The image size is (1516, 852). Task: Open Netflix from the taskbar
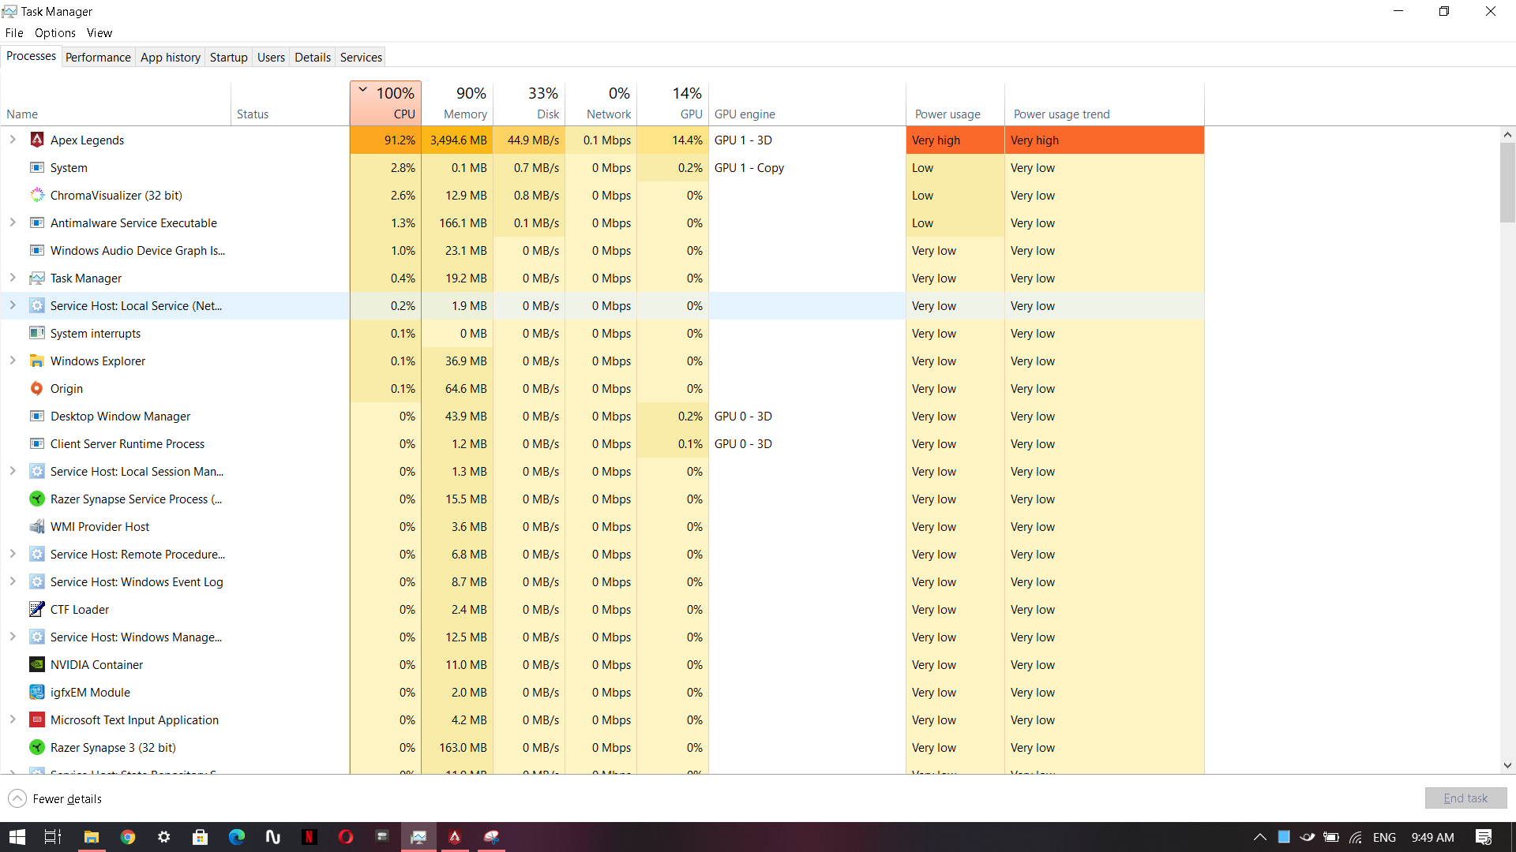click(310, 837)
